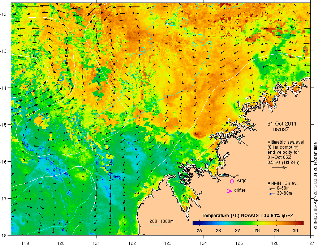Click the blue 30-80m ANMN arrow symbol
The height and width of the screenshot is (246, 318).
tap(272, 194)
